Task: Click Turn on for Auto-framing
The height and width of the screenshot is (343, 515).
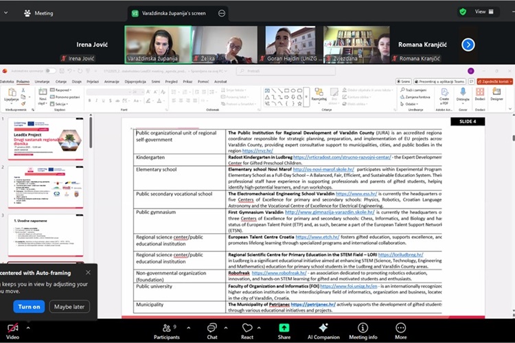Action: (x=30, y=307)
